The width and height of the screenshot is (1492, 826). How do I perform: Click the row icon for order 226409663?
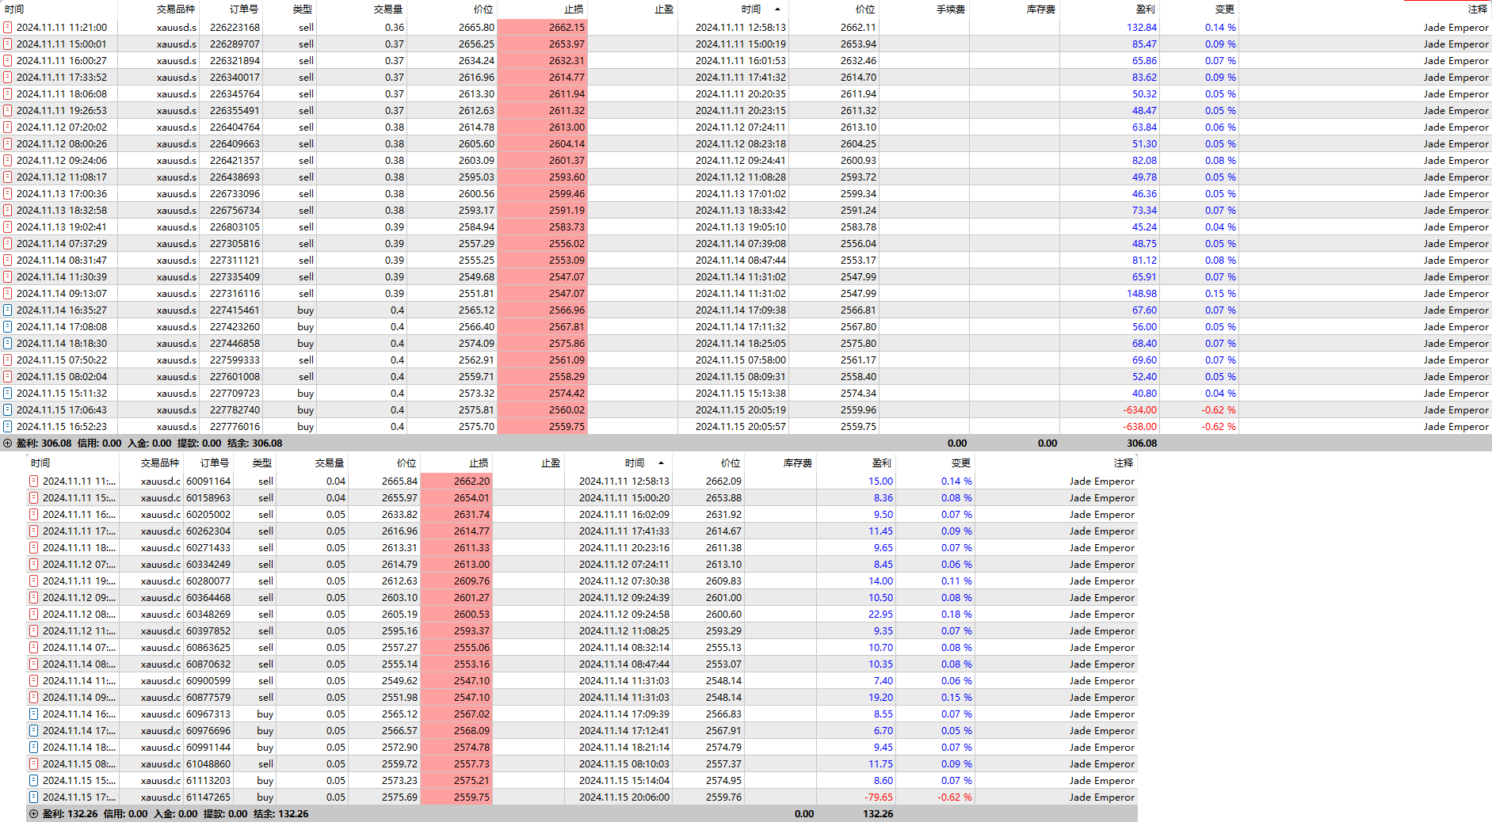pyautogui.click(x=8, y=143)
